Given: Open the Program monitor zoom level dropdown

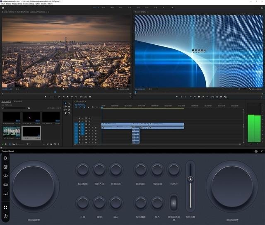Looking at the screenshot, I should click(151, 89).
